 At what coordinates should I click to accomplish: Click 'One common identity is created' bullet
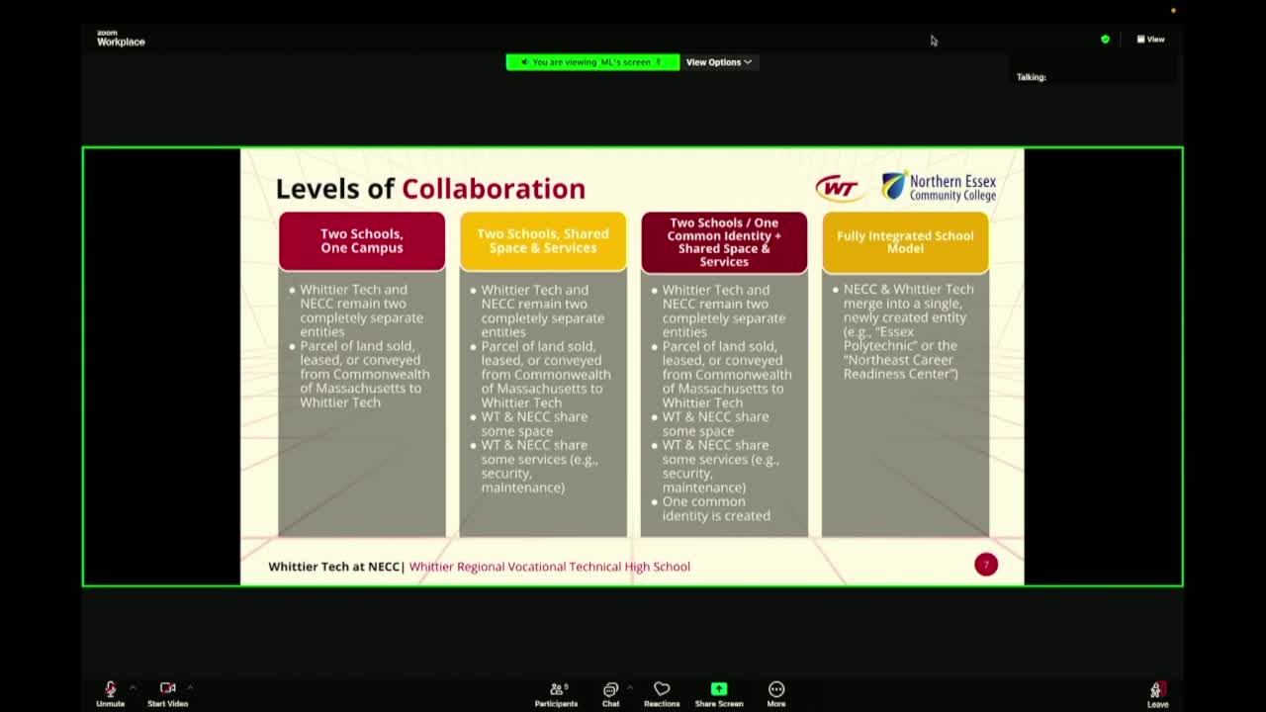[x=716, y=508]
